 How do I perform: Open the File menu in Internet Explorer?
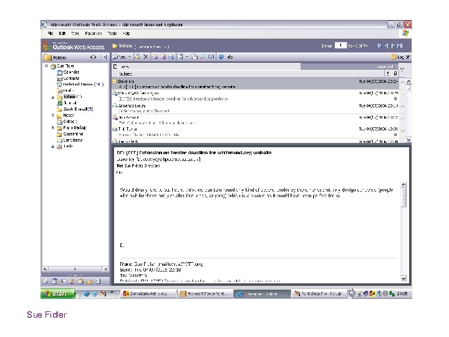coord(51,34)
